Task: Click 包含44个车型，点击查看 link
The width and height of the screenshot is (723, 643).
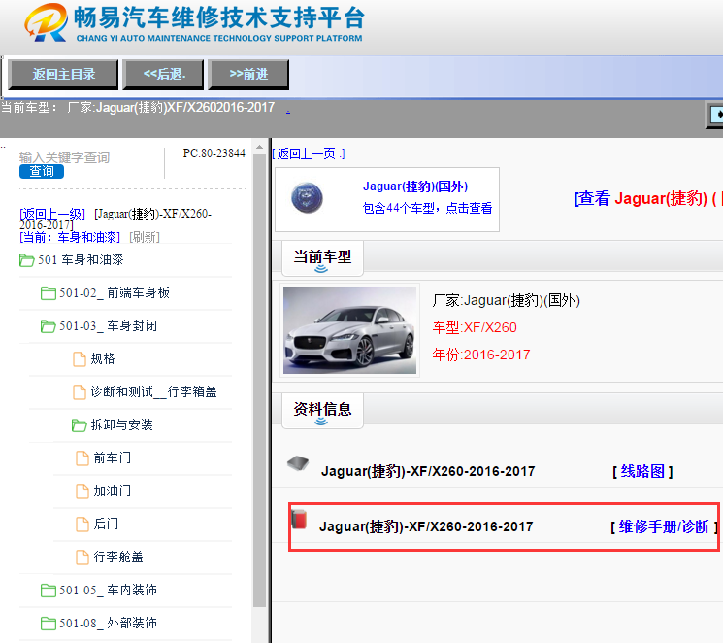Action: (427, 208)
